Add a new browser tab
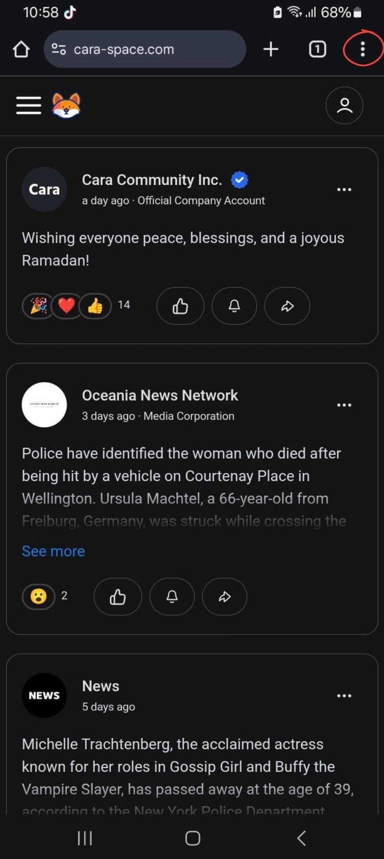Screen dimensions: 384x859 click(271, 49)
